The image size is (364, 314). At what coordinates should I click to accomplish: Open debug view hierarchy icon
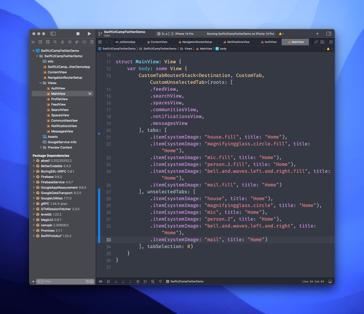(x=138, y=282)
